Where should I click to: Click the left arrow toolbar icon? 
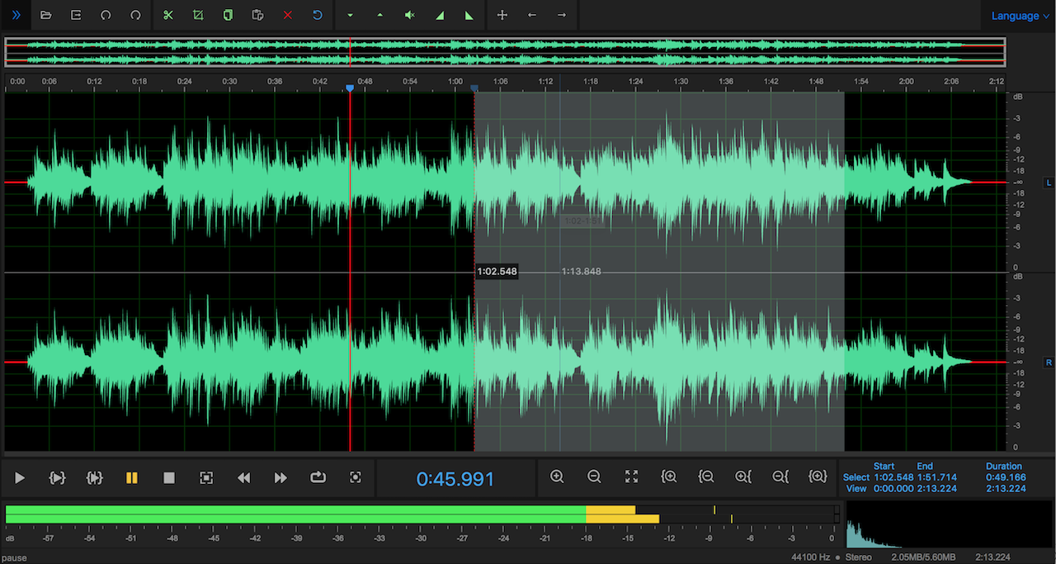tap(532, 15)
